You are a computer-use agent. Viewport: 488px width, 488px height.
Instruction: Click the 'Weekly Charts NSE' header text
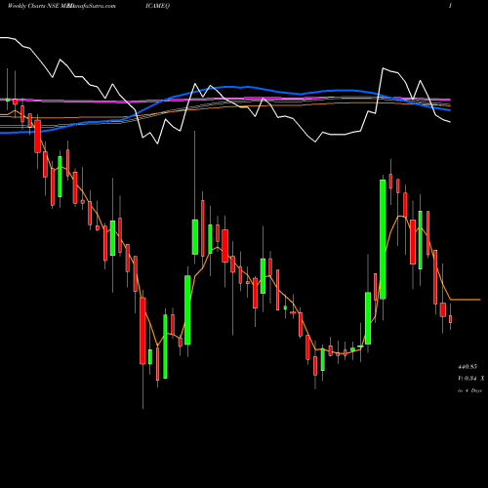(34, 6)
